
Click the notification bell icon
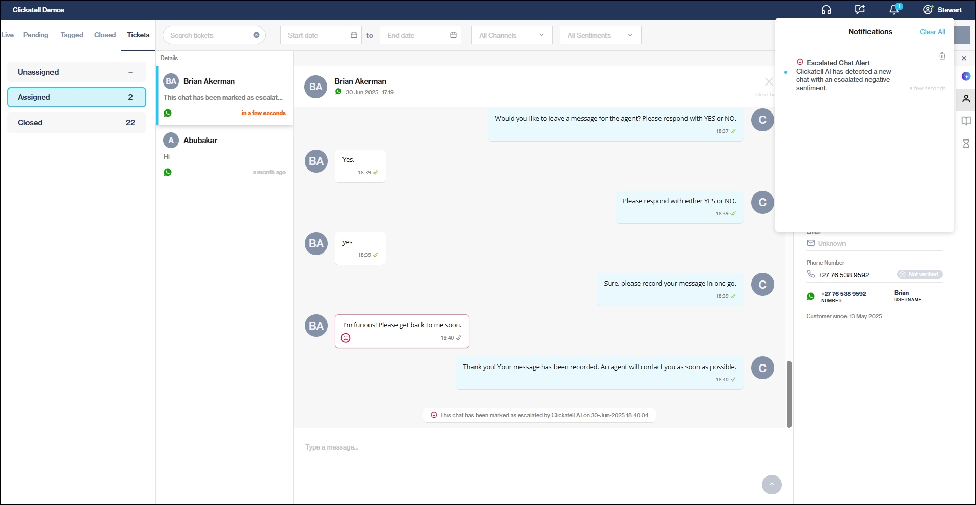[894, 10]
